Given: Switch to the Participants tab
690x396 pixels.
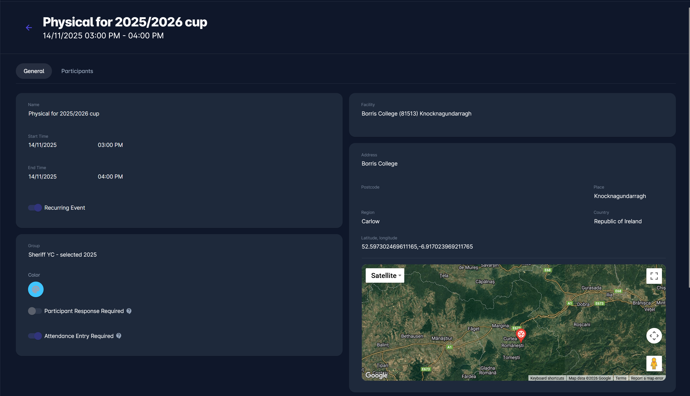Looking at the screenshot, I should click(x=77, y=71).
